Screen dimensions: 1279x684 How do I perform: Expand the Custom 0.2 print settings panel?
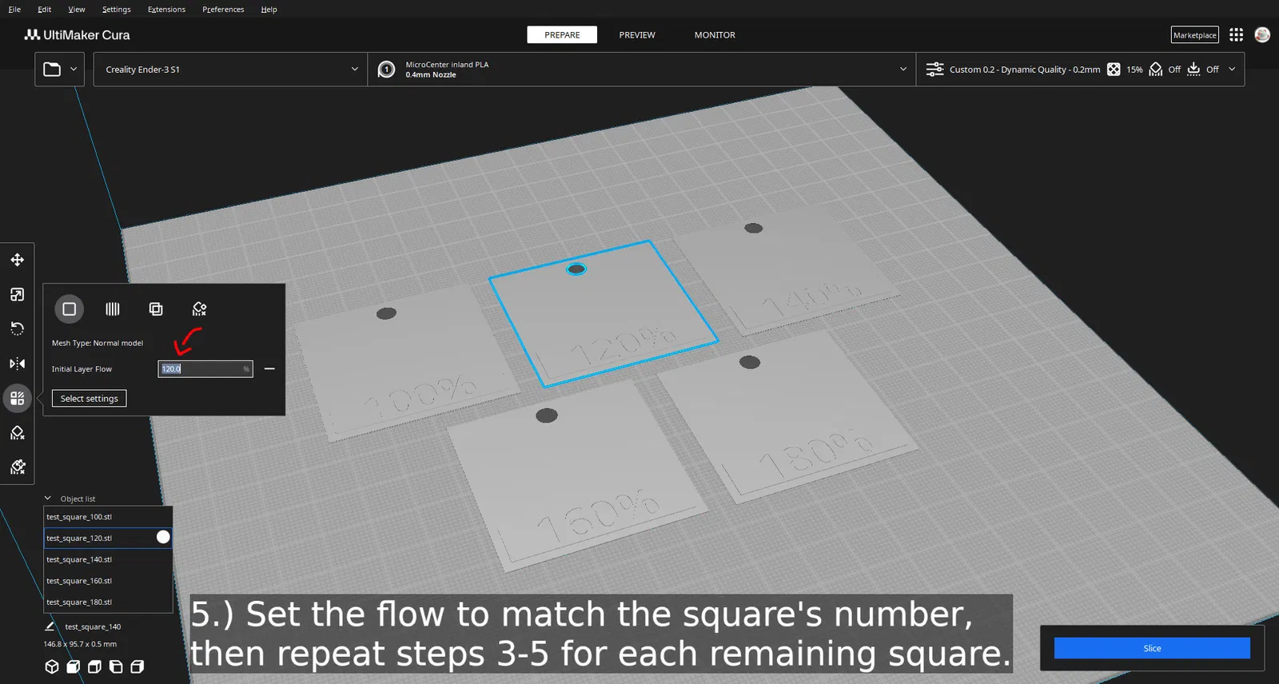coord(1080,70)
